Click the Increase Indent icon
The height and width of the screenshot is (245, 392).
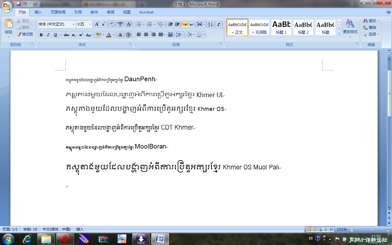(x=178, y=24)
